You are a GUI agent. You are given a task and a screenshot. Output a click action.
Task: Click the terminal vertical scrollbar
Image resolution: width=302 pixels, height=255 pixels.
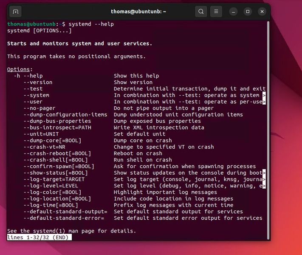click(268, 130)
